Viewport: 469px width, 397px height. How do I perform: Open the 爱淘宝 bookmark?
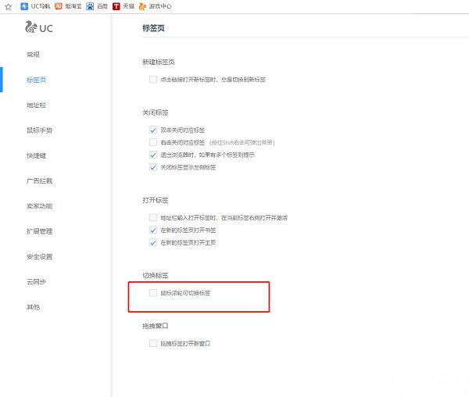click(x=68, y=6)
